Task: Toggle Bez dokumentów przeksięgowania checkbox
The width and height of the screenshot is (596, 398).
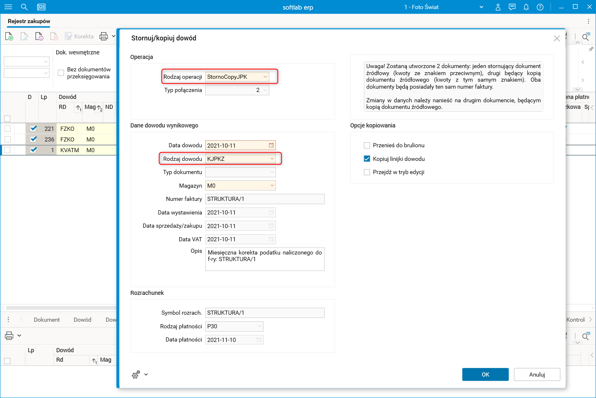Action: pos(61,73)
